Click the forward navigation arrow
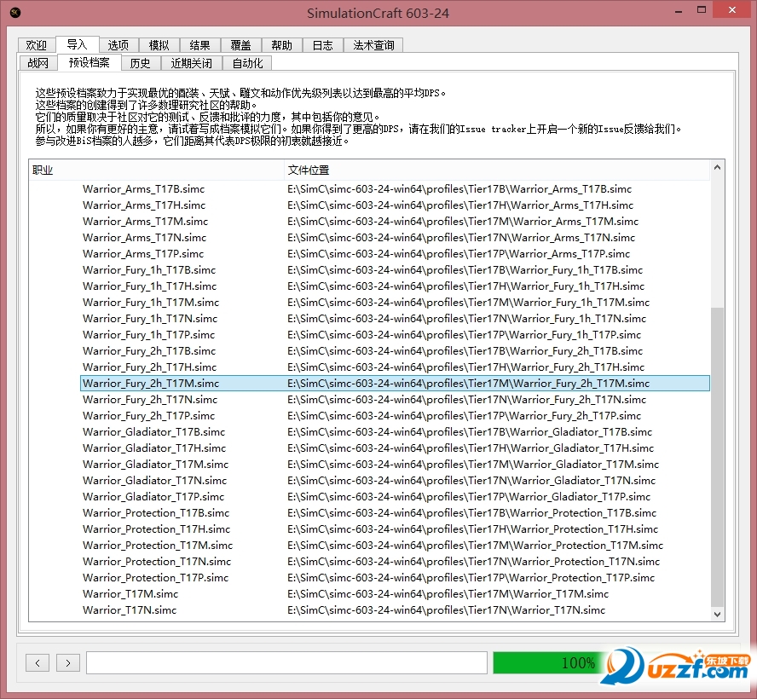This screenshot has width=757, height=699. [x=67, y=662]
